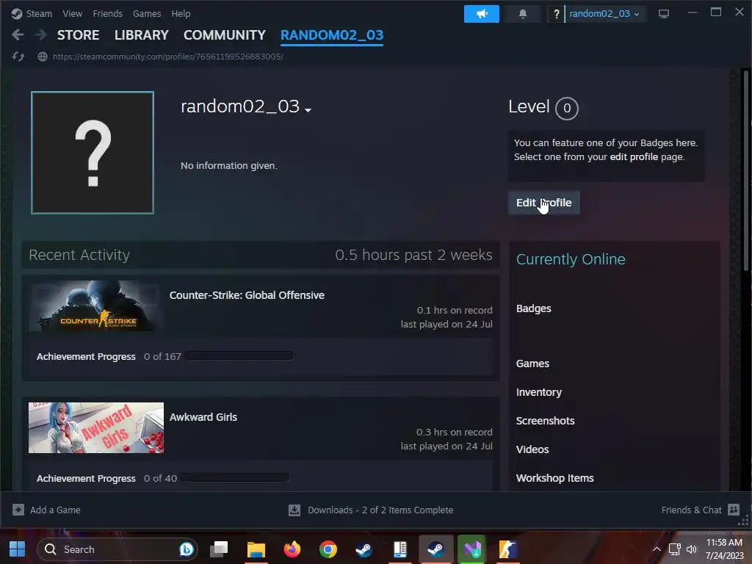Open the Videos link

532,449
